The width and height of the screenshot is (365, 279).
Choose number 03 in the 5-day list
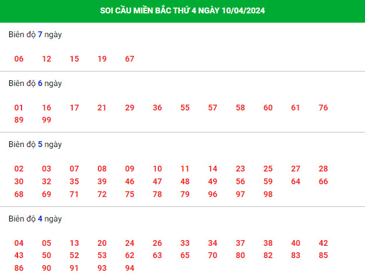click(x=47, y=169)
